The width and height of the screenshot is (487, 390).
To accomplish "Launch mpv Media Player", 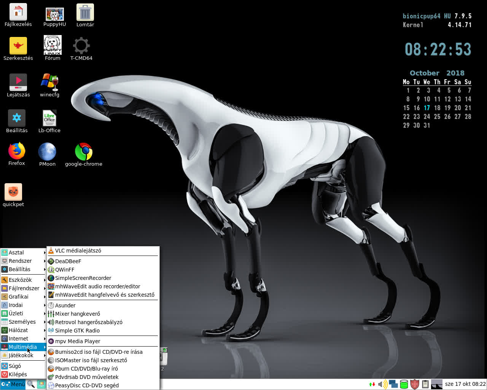I will pos(103,341).
